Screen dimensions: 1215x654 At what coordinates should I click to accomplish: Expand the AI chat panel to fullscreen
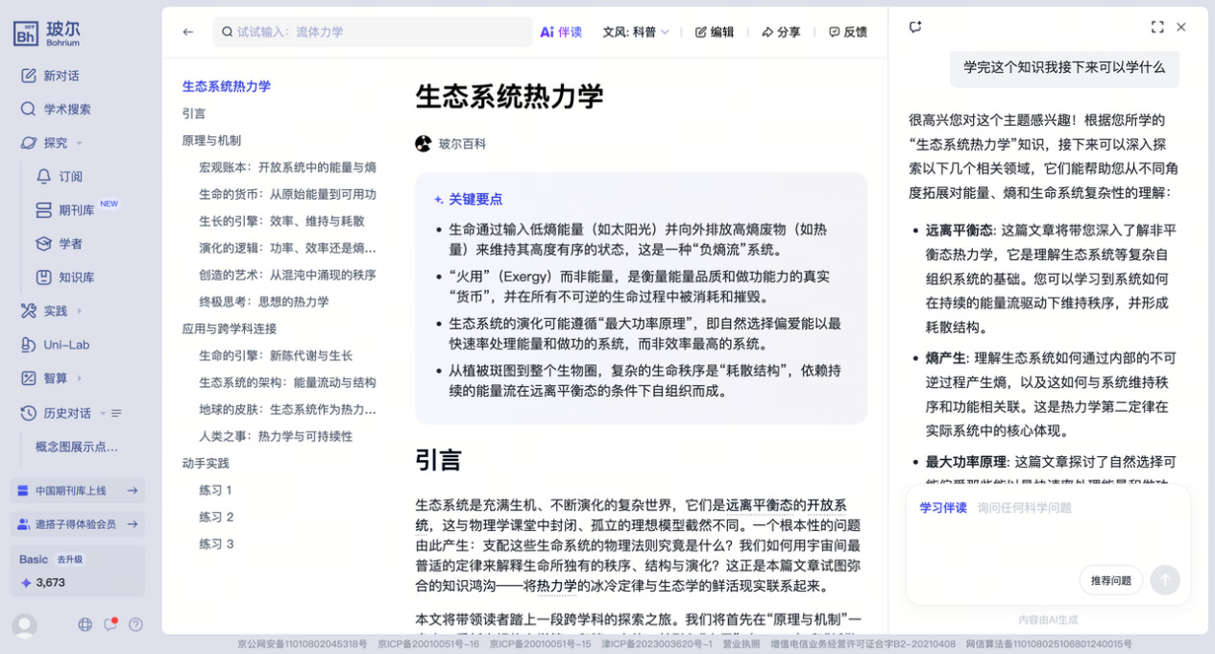[x=1157, y=27]
